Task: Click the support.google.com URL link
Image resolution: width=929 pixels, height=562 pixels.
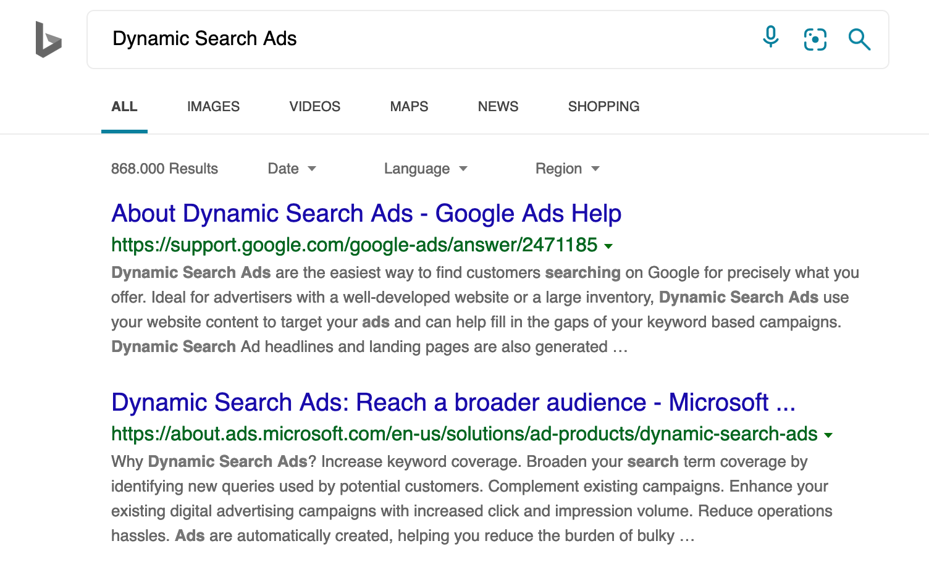Action: point(355,245)
